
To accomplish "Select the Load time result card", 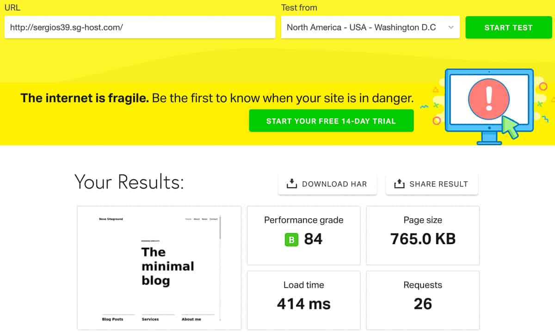I will click(x=303, y=297).
